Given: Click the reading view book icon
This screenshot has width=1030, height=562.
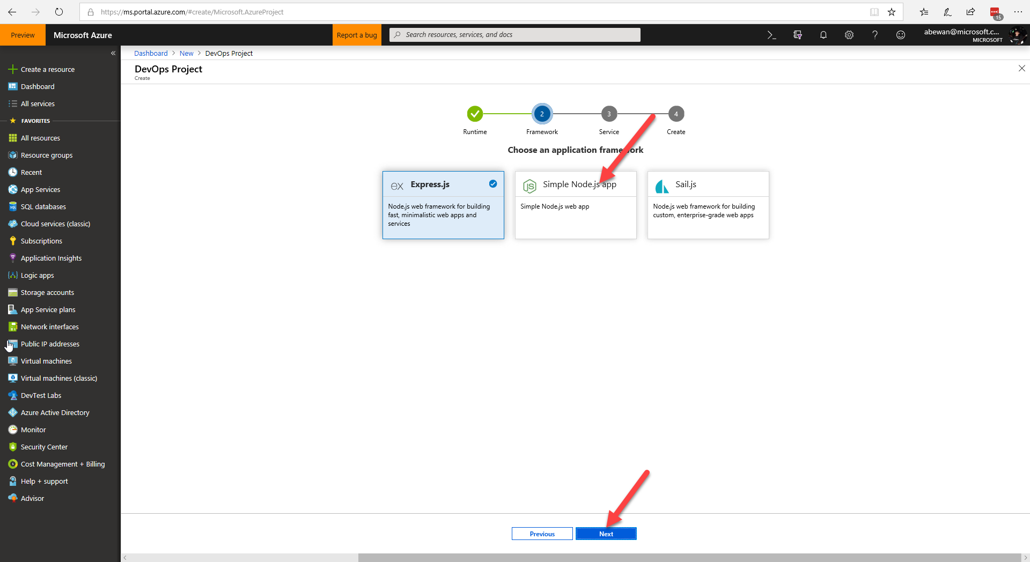Looking at the screenshot, I should 874,12.
